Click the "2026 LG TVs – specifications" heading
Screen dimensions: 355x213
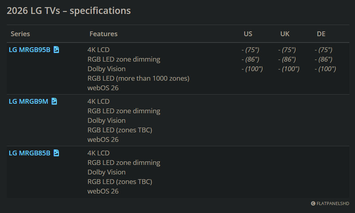[69, 11]
